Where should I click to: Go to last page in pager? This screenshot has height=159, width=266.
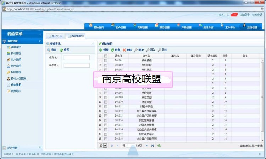[x=153, y=146]
